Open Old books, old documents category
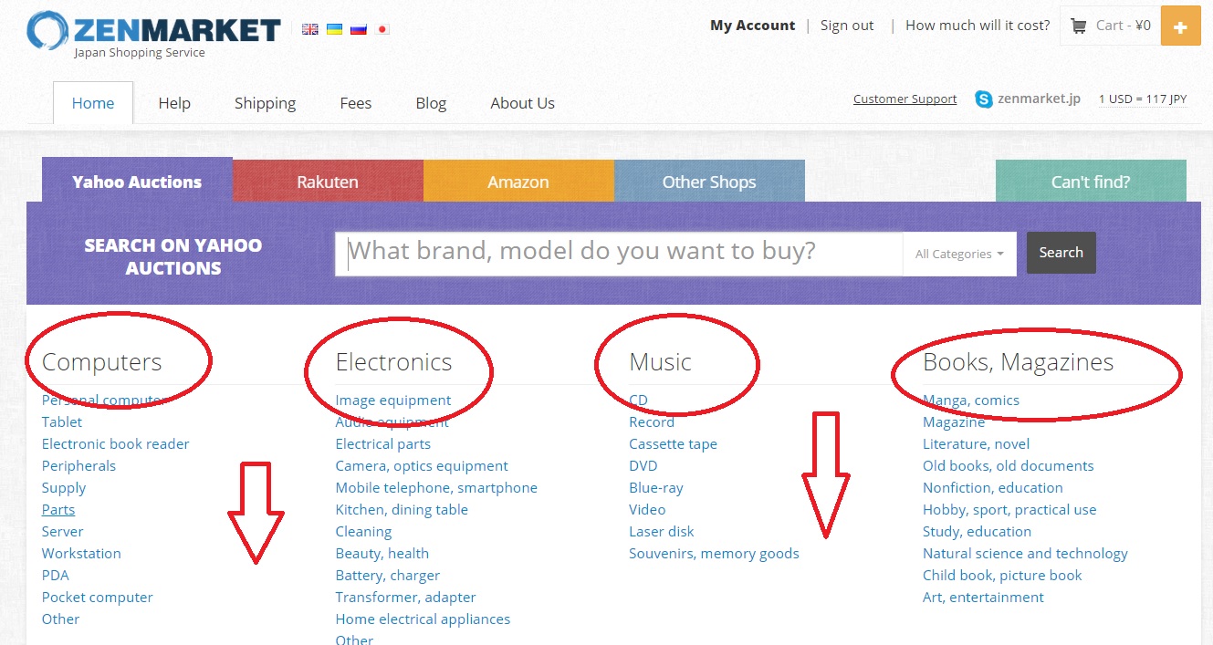 pyautogui.click(x=1009, y=466)
